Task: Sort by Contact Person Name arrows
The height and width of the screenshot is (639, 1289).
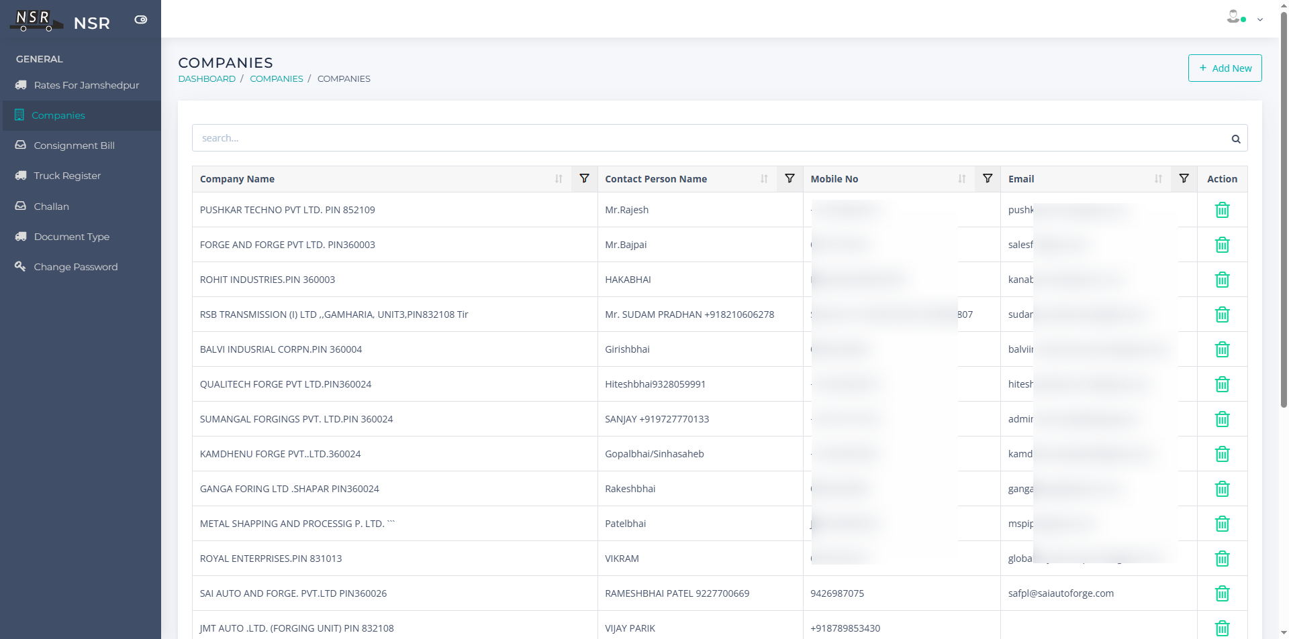Action: pyautogui.click(x=764, y=179)
